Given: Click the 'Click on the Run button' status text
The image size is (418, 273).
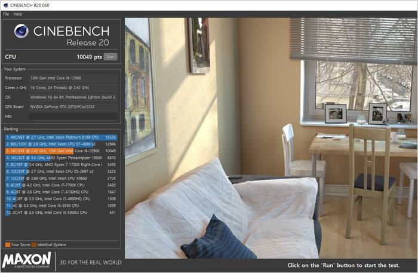Looking at the screenshot, I should coord(343,265).
